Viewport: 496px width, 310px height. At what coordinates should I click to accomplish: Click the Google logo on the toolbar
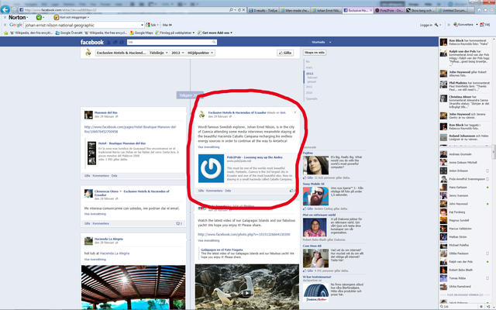point(15,25)
